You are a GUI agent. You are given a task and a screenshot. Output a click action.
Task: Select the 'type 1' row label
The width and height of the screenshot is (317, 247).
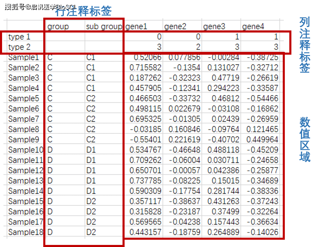pos(19,37)
